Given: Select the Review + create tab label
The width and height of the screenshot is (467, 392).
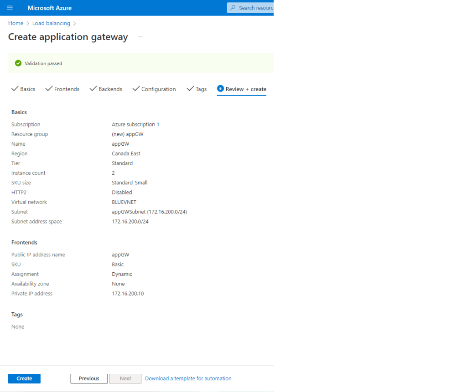Looking at the screenshot, I should point(246,89).
